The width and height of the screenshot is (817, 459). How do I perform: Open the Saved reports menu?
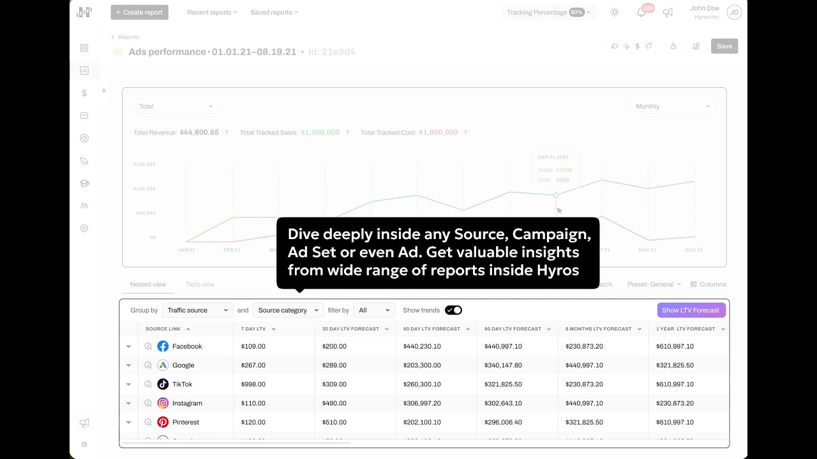[274, 12]
